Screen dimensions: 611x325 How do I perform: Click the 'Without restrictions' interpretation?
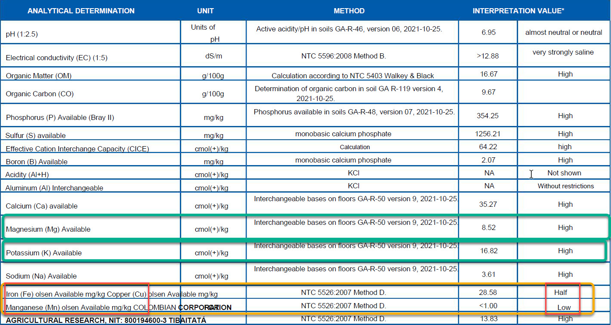tap(565, 186)
